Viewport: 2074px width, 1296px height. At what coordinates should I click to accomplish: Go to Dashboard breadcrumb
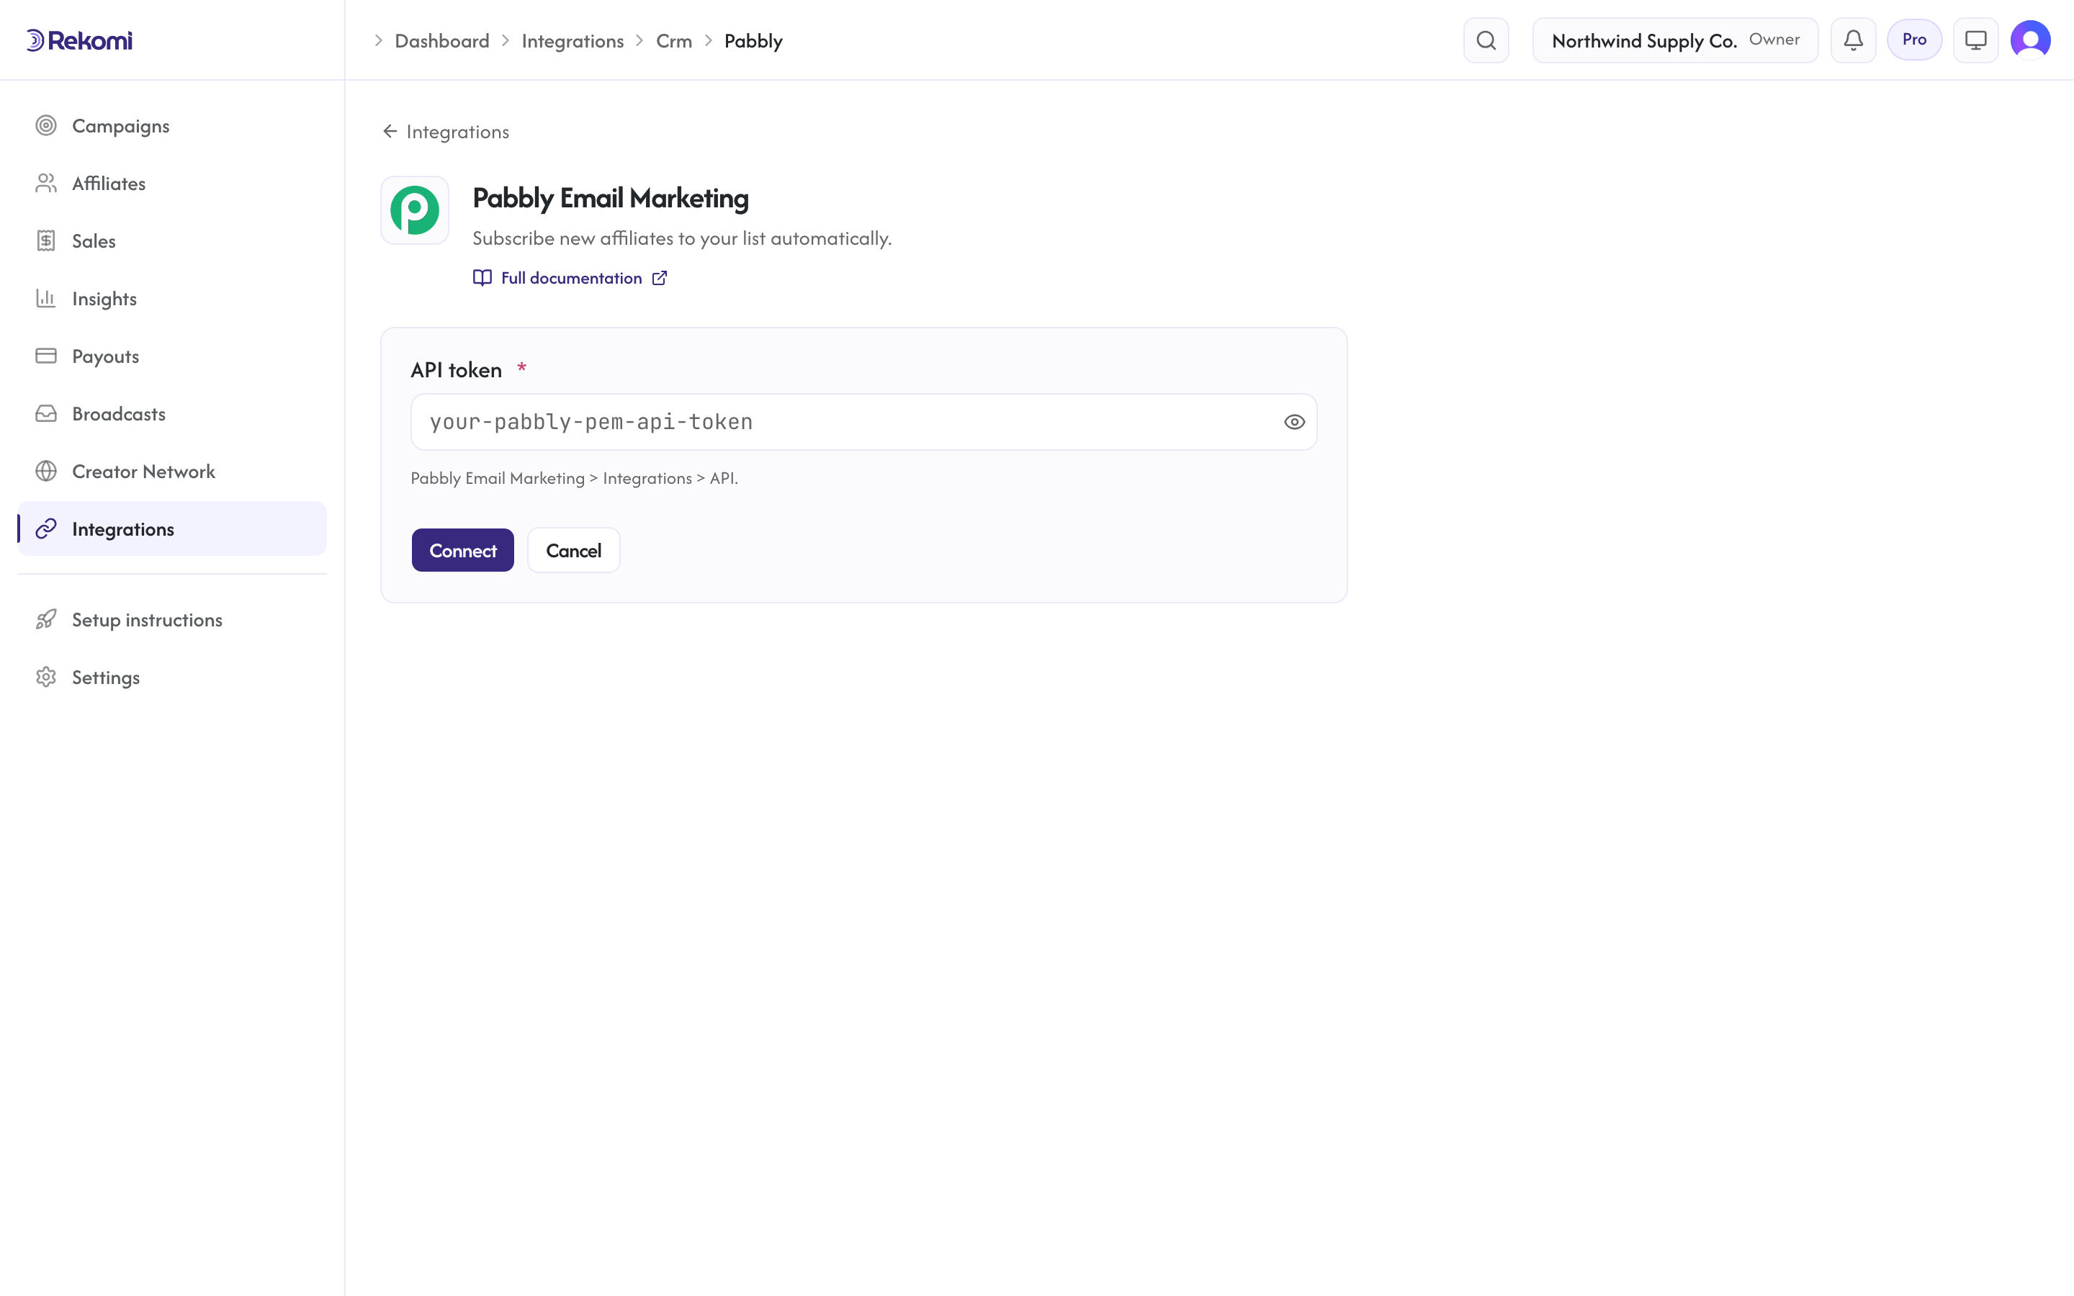(441, 41)
